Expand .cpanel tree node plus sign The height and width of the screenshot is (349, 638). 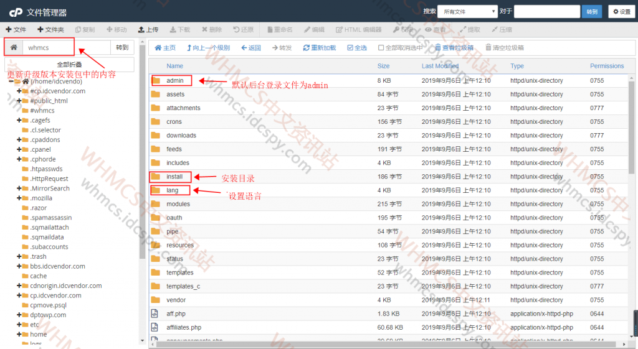pyautogui.click(x=19, y=149)
